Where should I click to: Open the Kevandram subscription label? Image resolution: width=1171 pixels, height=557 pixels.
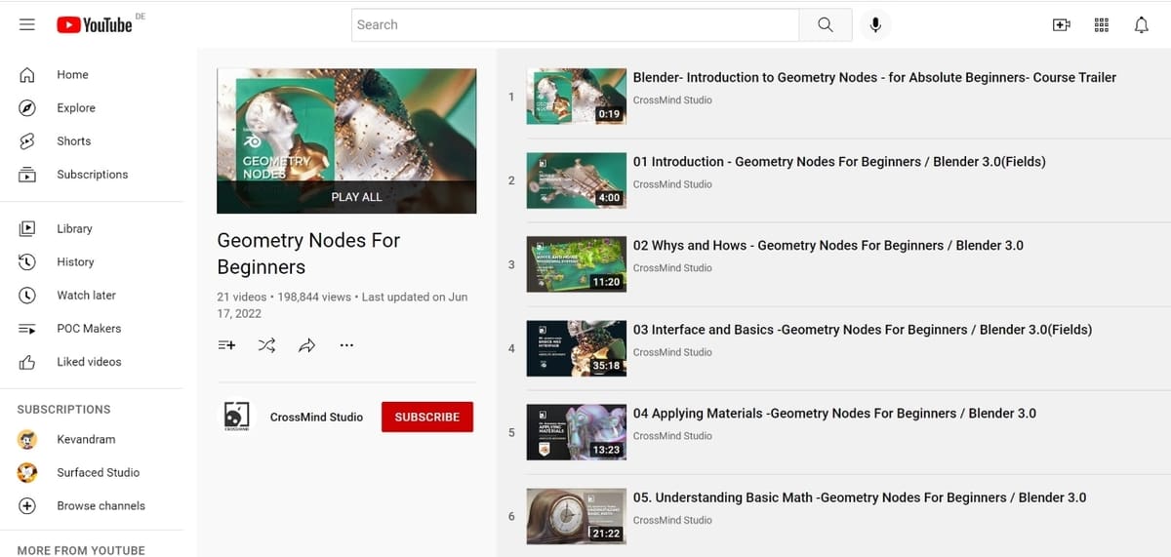(86, 440)
